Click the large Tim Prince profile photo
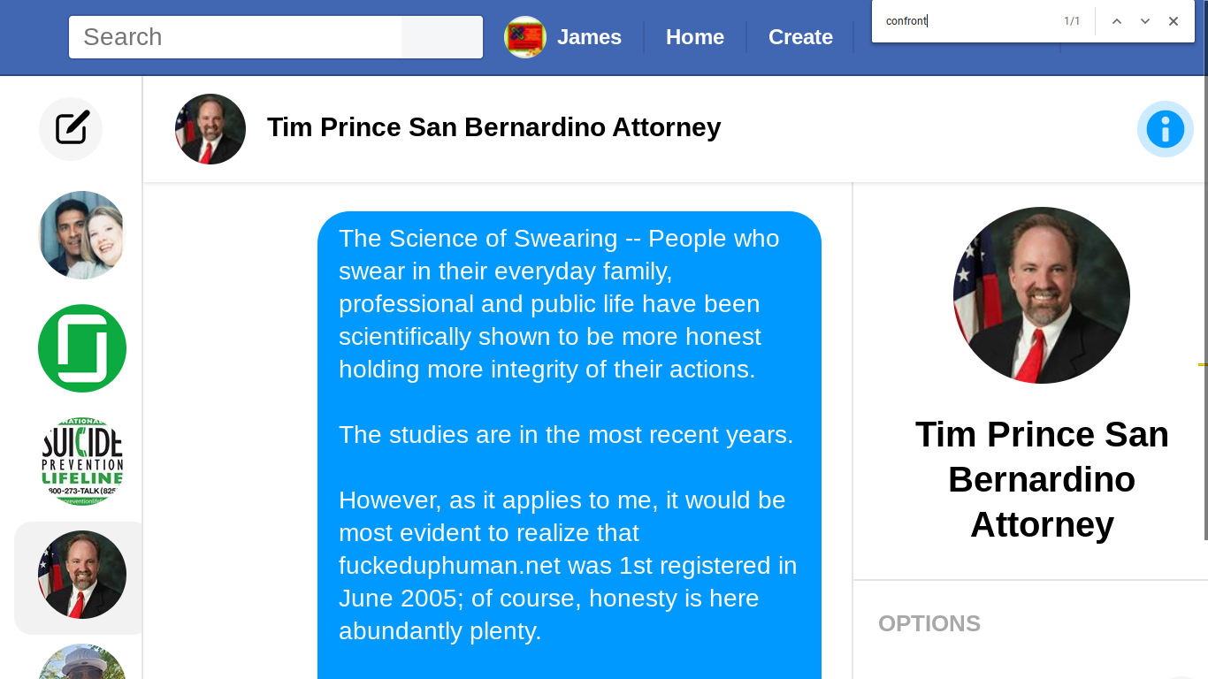Viewport: 1208px width, 679px height. (1042, 295)
